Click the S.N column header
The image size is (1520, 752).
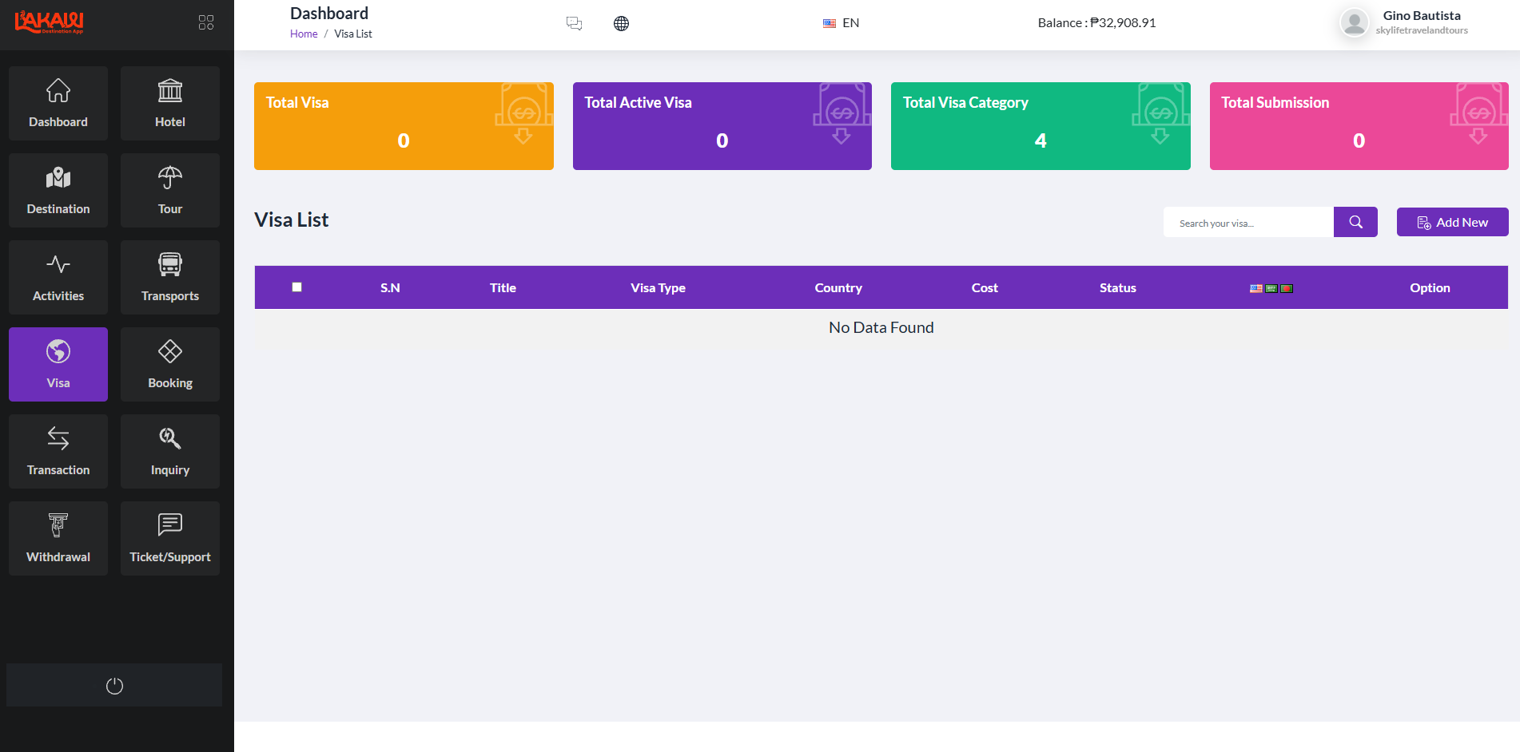point(390,287)
